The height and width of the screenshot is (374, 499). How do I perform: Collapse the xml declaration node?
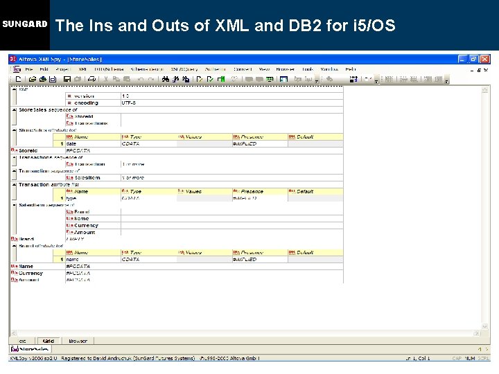coord(15,89)
